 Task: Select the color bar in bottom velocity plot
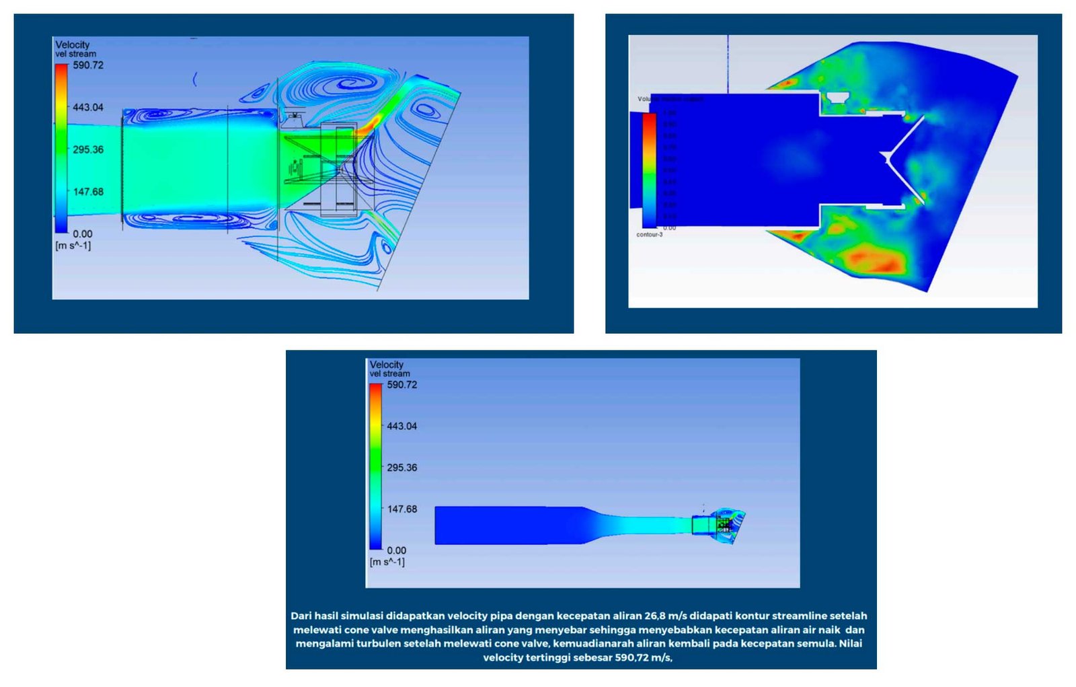[375, 466]
